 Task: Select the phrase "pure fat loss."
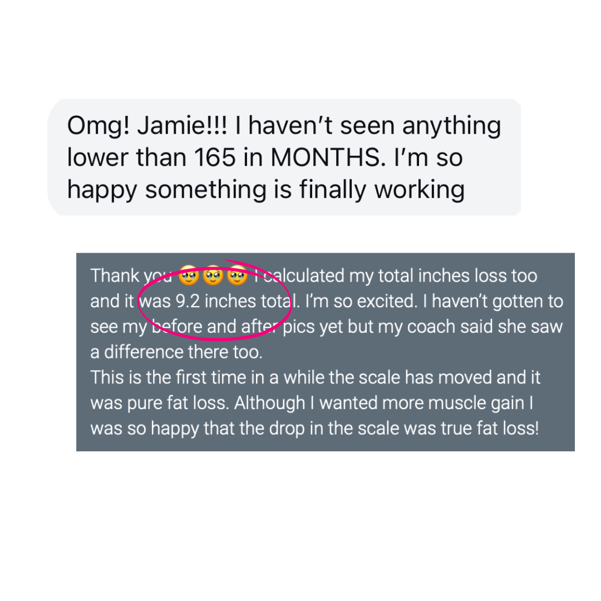pyautogui.click(x=178, y=403)
